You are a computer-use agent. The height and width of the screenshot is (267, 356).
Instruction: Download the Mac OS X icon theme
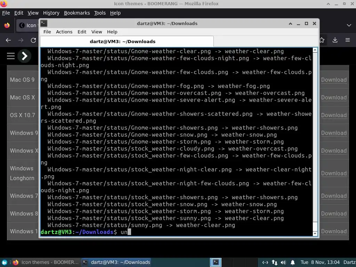tap(334, 97)
